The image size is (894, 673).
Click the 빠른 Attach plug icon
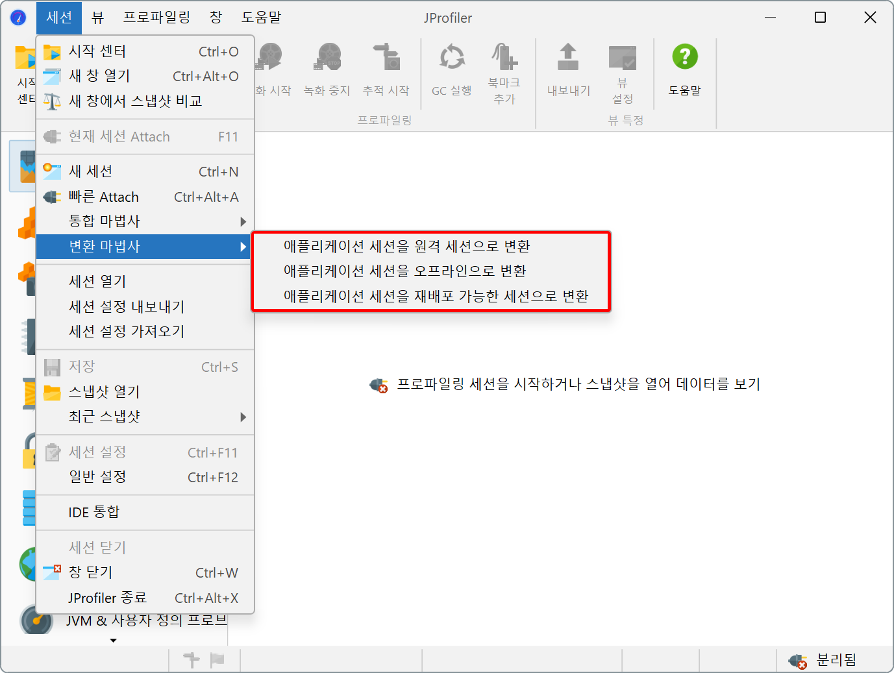point(52,197)
